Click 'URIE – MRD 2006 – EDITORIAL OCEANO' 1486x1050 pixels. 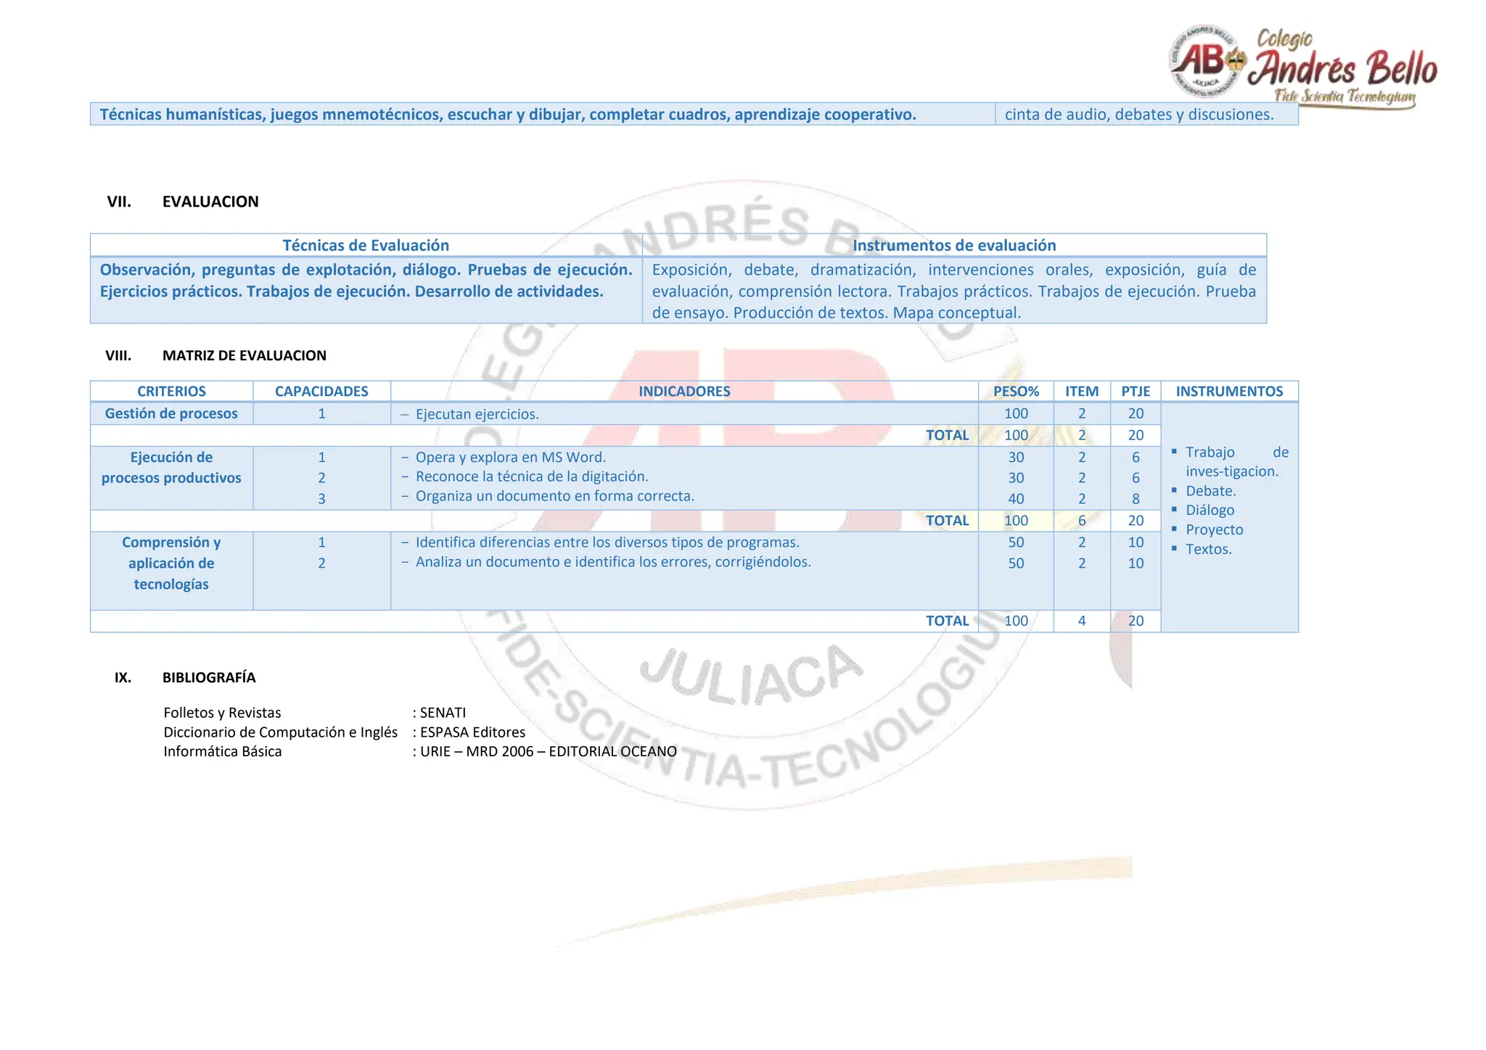pos(549,751)
